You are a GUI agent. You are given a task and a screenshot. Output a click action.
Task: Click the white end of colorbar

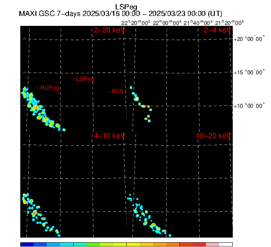(226, 244)
